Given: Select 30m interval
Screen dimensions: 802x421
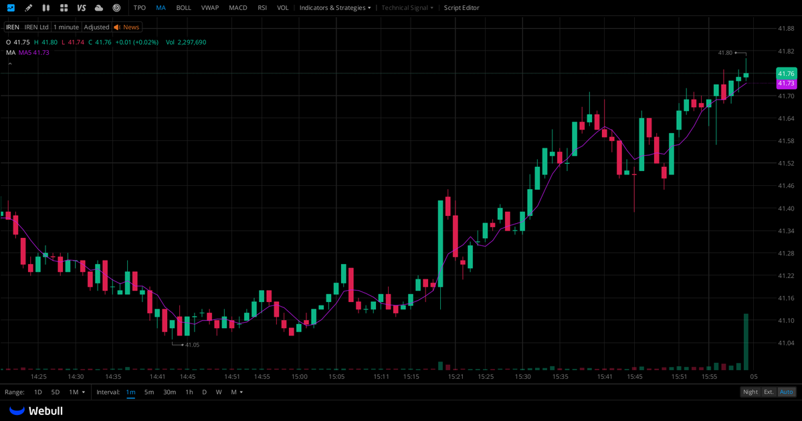Looking at the screenshot, I should coord(169,392).
